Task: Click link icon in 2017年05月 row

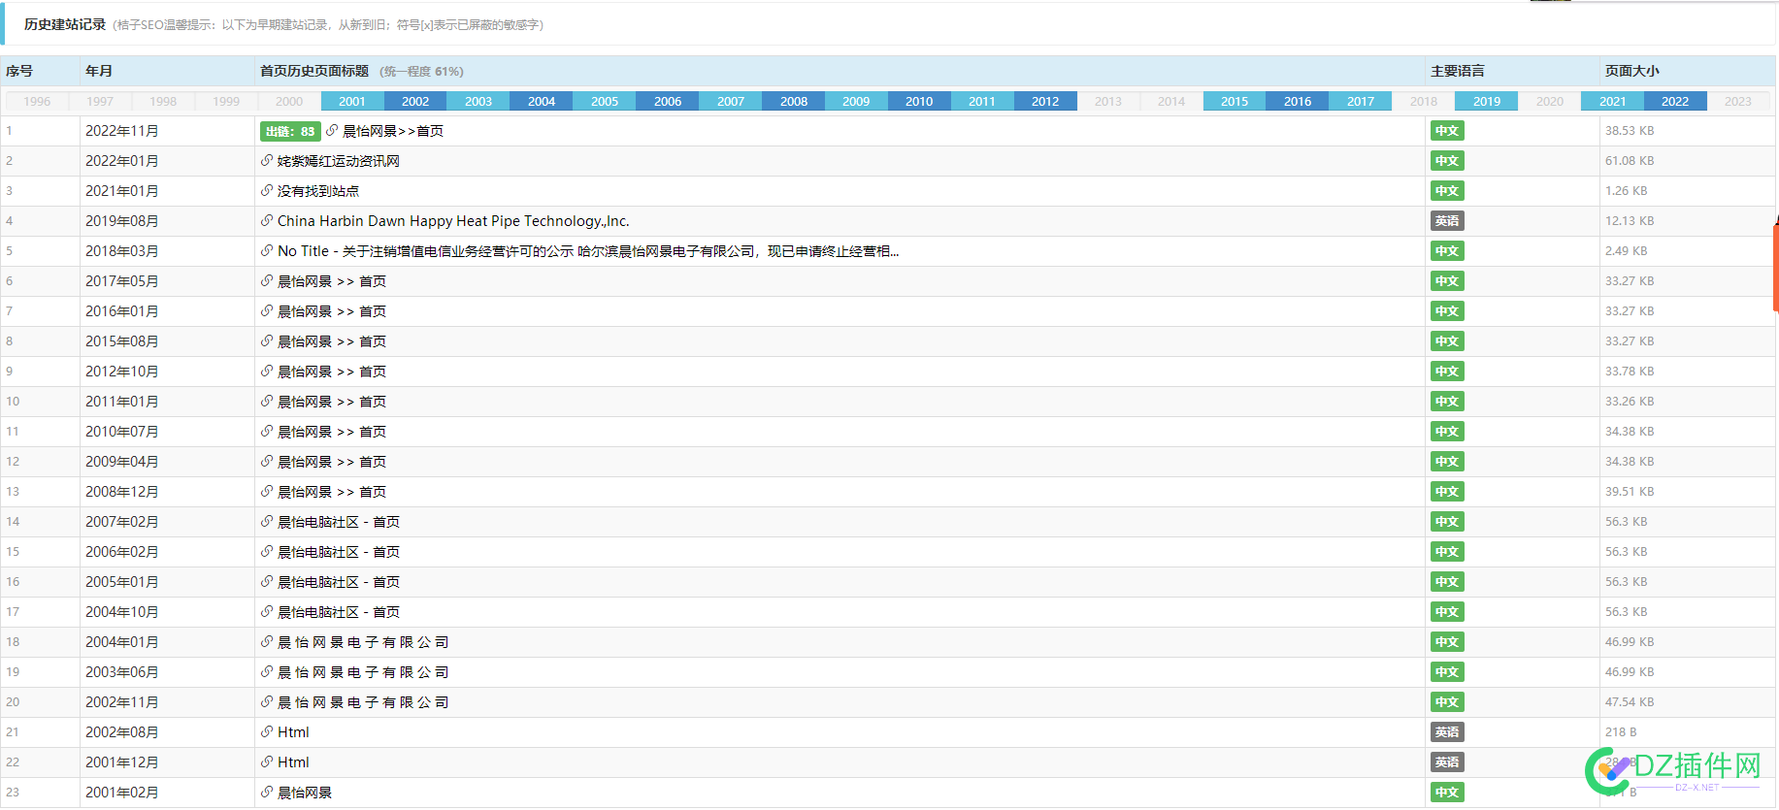Action: (267, 280)
